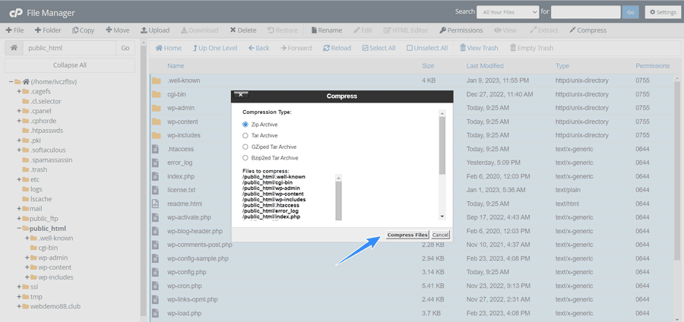Expand the etc tree folder
The image size is (684, 322).
(x=19, y=179)
